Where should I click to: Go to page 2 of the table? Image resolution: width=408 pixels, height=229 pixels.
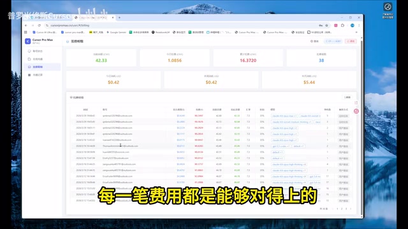342,209
